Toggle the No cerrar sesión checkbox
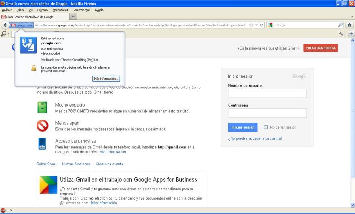355x214 pixels. (x=266, y=127)
